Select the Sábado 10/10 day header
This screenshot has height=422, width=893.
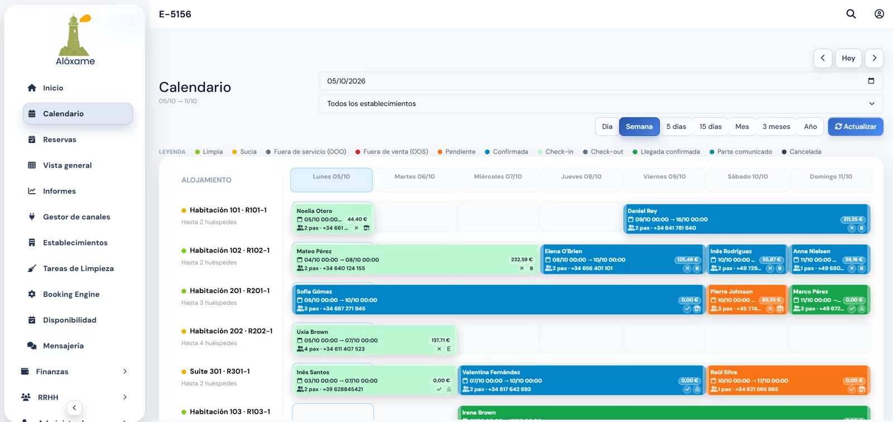point(748,180)
